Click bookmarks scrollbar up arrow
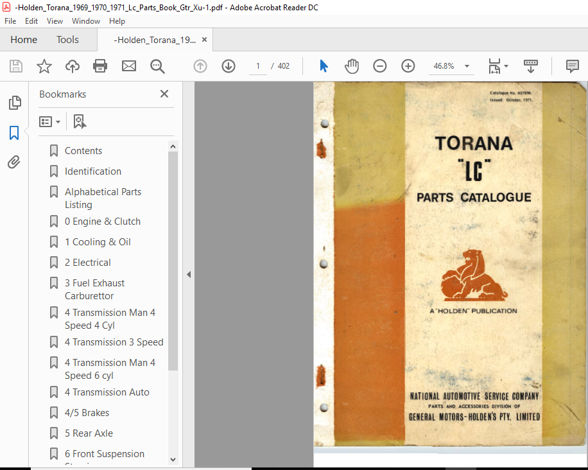This screenshot has height=470, width=588. click(173, 146)
